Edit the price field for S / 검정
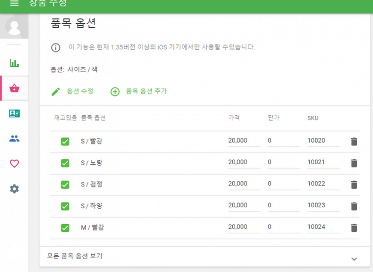Image resolution: width=373 pixels, height=272 pixels. [245, 184]
